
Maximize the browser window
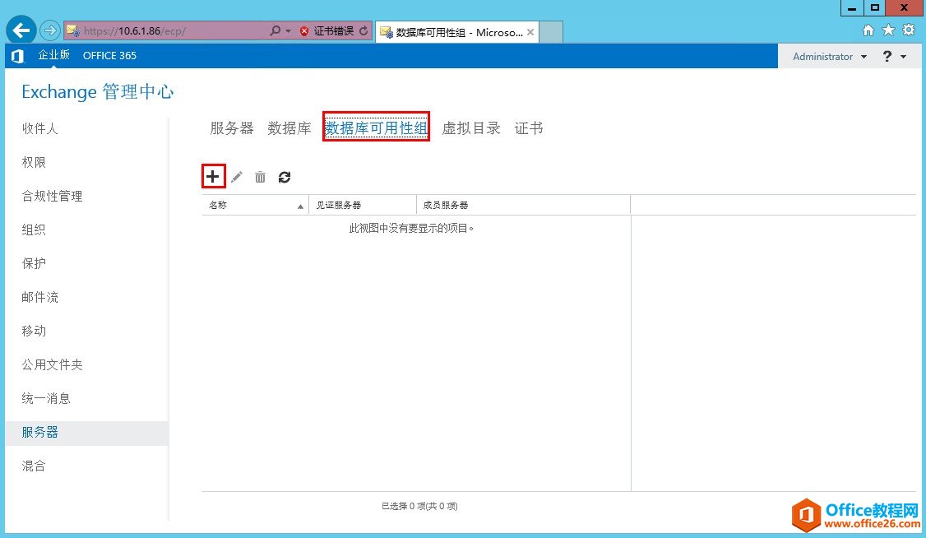pyautogui.click(x=875, y=7)
